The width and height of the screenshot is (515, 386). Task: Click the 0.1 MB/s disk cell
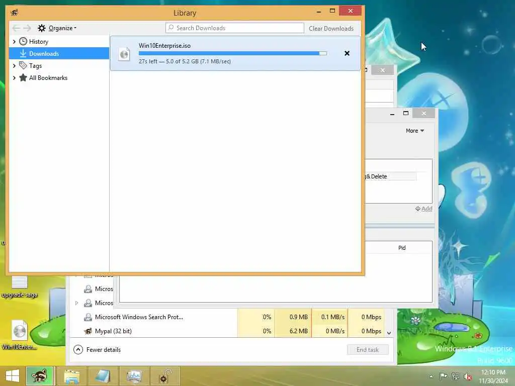330,317
